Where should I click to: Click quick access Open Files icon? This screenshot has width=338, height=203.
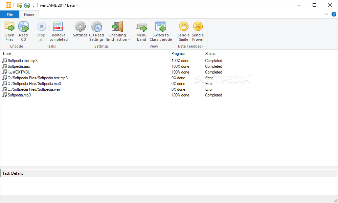[20, 5]
